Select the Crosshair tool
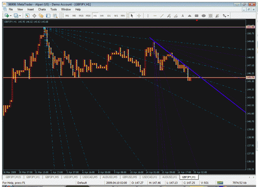The height and width of the screenshot is (187, 258). [139, 16]
